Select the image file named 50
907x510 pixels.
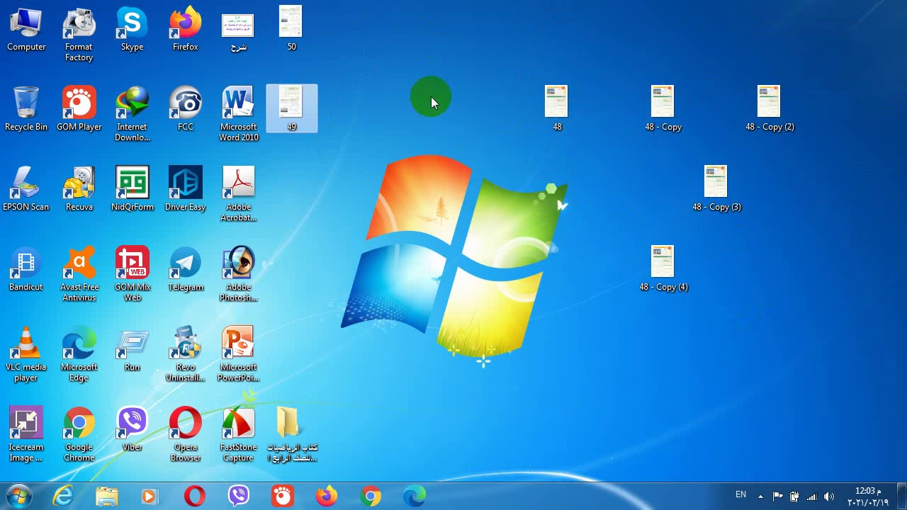point(291,28)
